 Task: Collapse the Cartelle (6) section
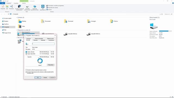pos(17,17)
